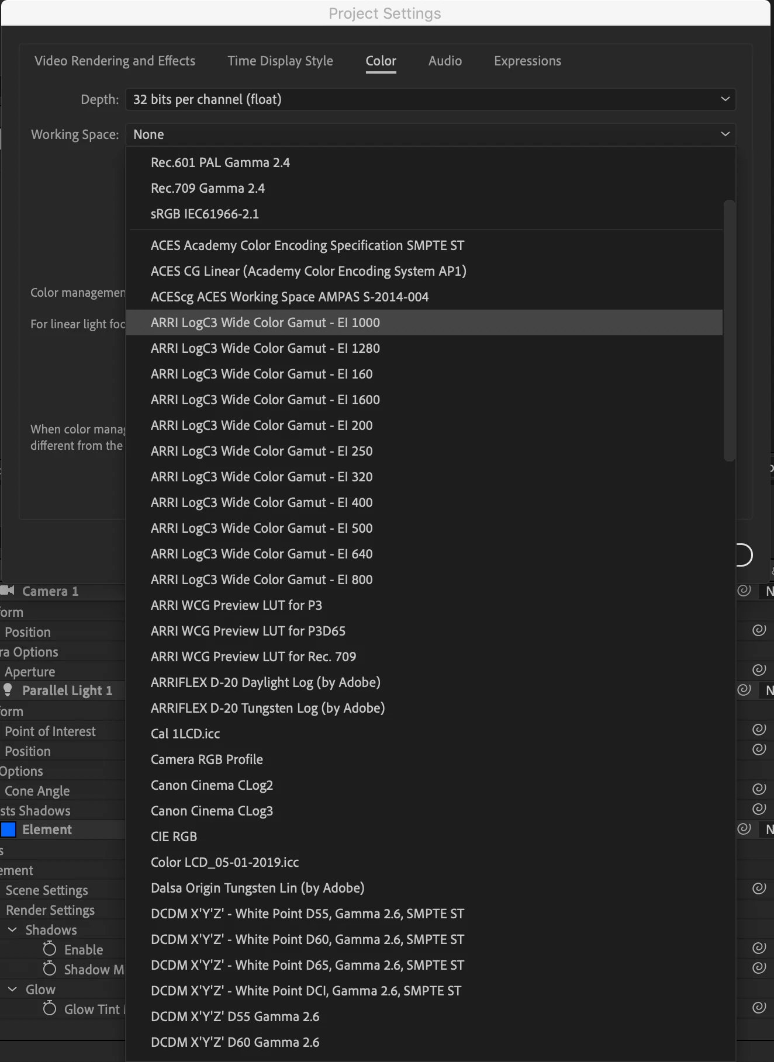Toggle the Enable property stopwatch
This screenshot has height=1062, width=774.
click(50, 949)
